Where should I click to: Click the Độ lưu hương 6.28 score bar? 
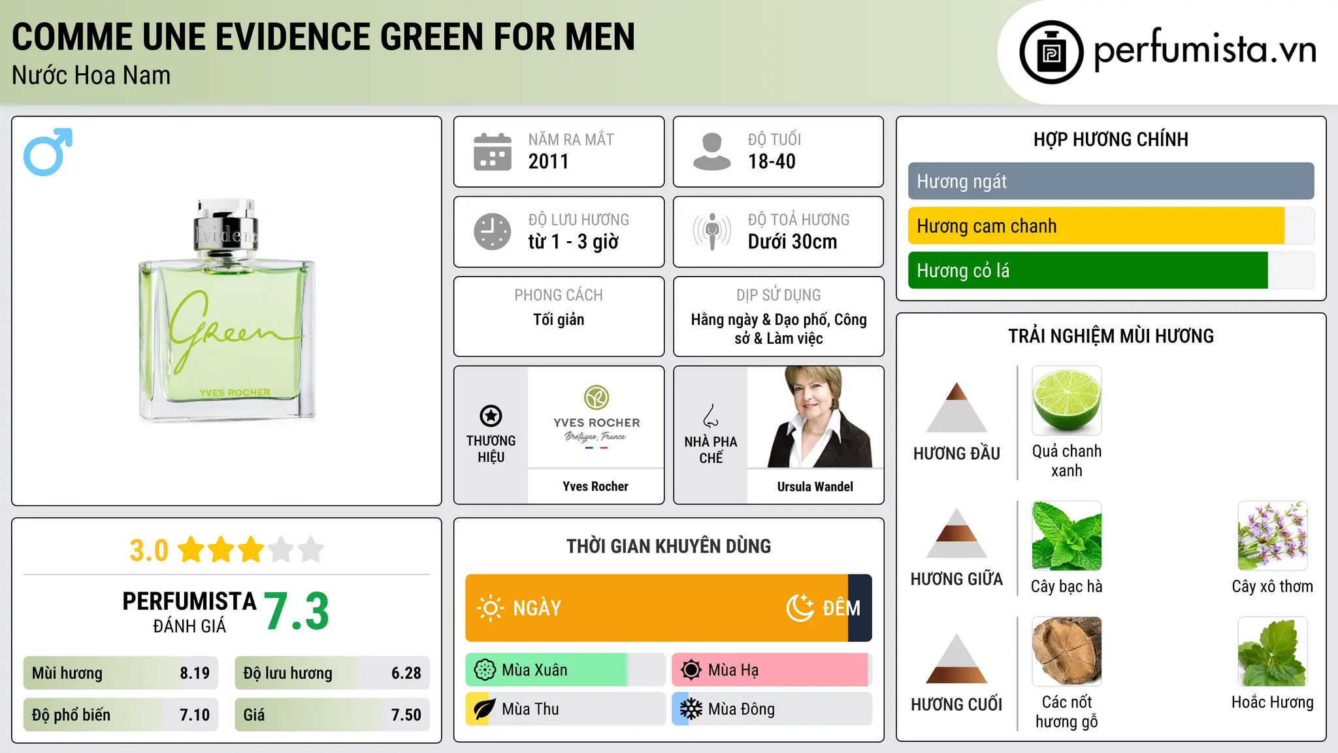pyautogui.click(x=332, y=673)
